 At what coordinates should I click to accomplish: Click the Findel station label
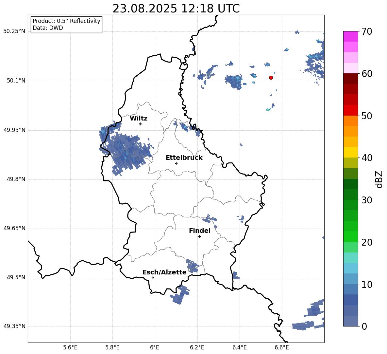tap(200, 231)
